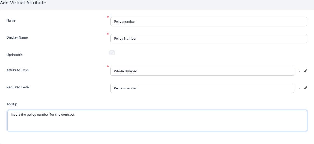Click inside the Tooltip text area
Screen dimensions: 314x144
pyautogui.click(x=157, y=121)
